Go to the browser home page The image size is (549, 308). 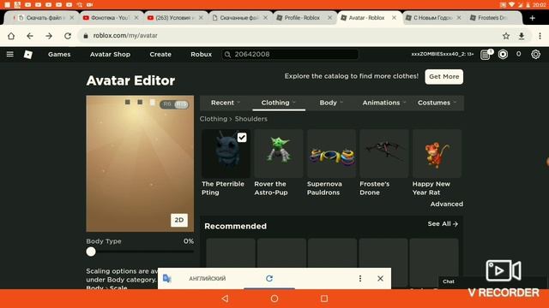tap(11, 36)
